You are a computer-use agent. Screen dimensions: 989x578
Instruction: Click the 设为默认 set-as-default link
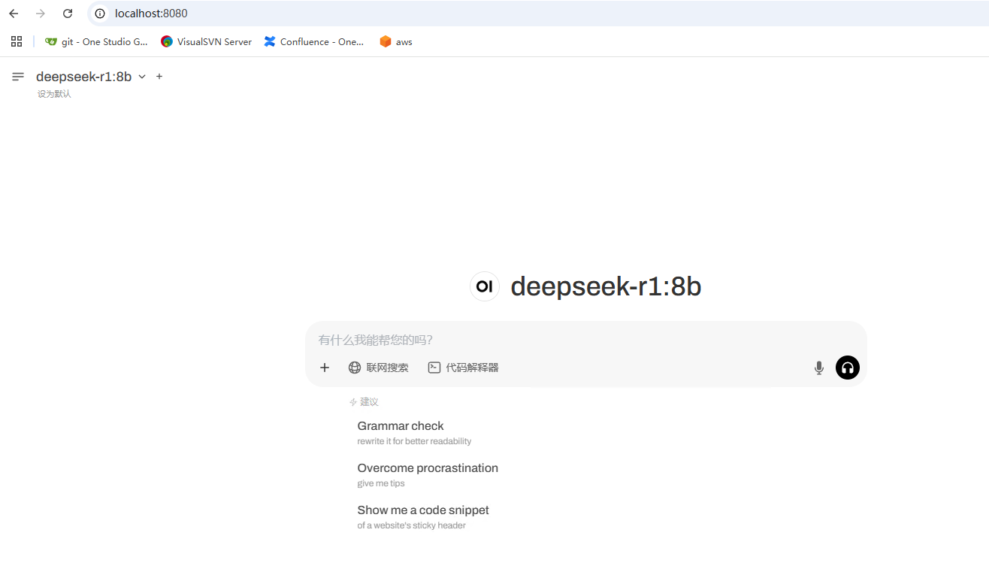click(54, 94)
